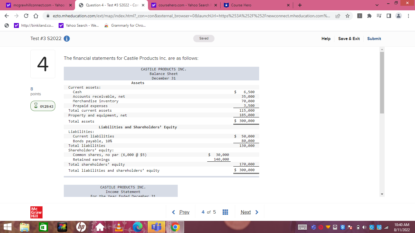This screenshot has width=415, height=233.
Task: Close the Course Hero tab
Action: [x=288, y=5]
